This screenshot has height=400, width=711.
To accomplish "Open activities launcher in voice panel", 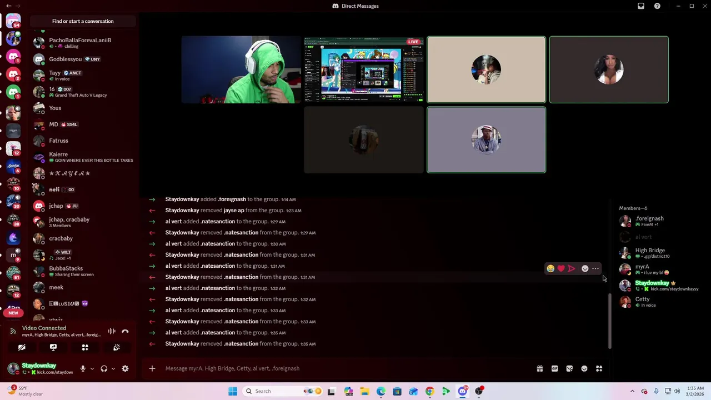I will (85, 347).
